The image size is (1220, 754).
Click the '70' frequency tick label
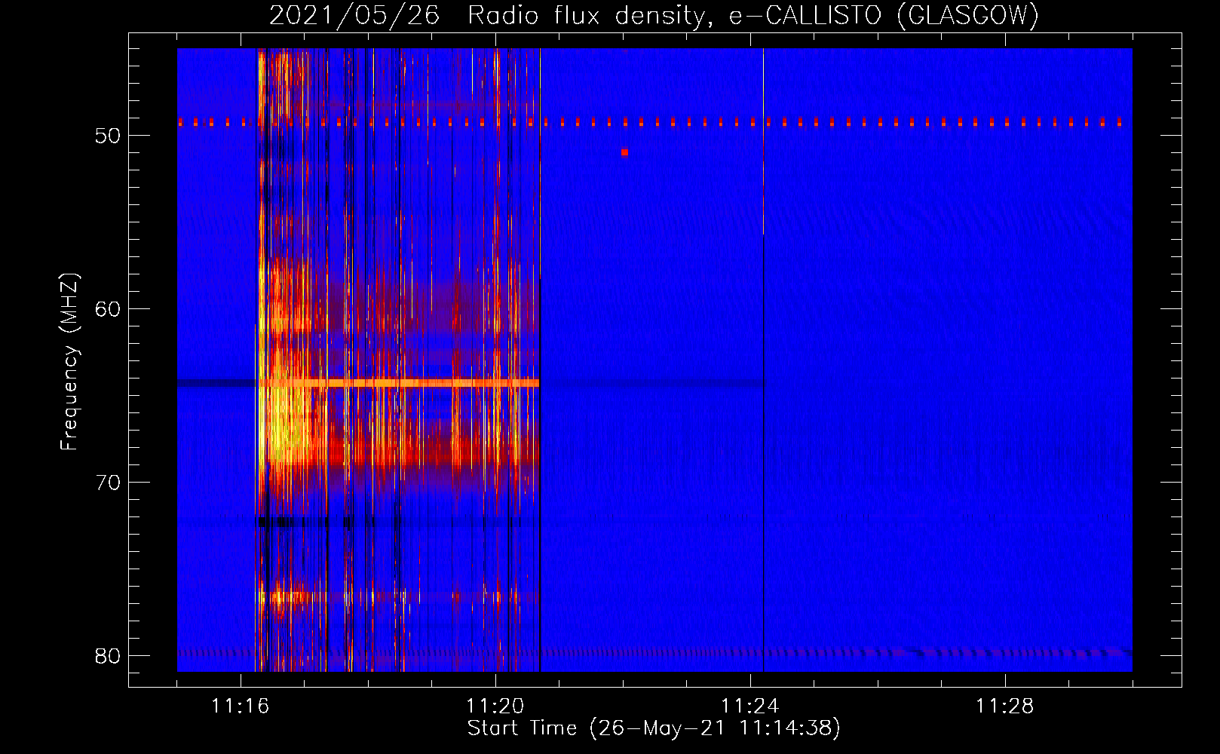tap(108, 483)
